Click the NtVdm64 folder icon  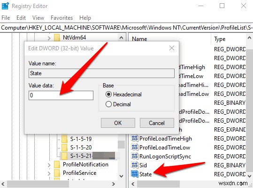pos(57,38)
